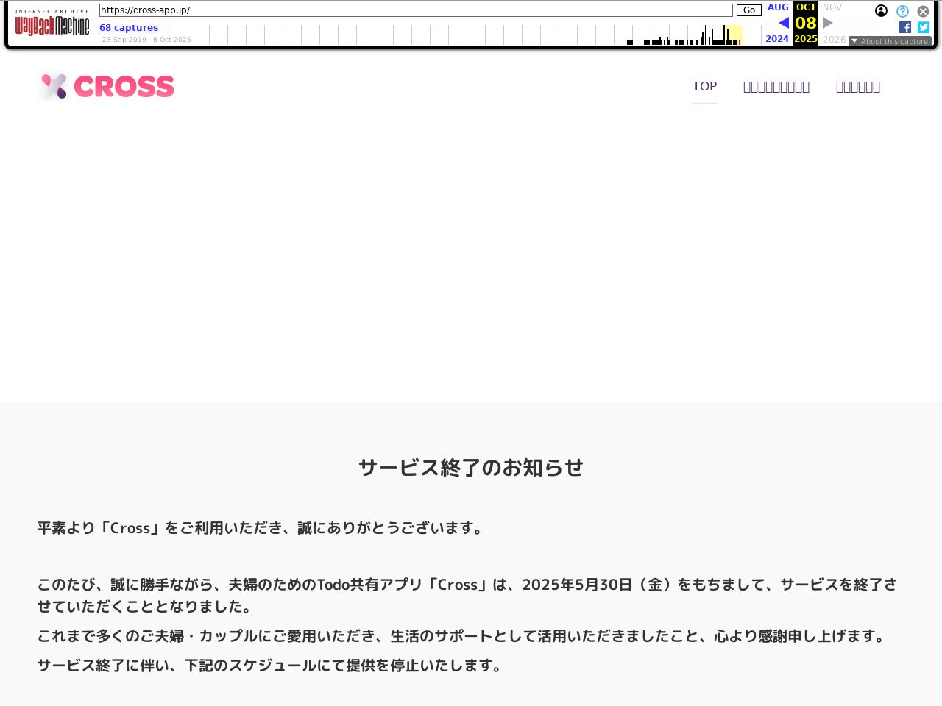Select the 2024 year link
Image resolution: width=942 pixels, height=706 pixels.
click(x=777, y=39)
